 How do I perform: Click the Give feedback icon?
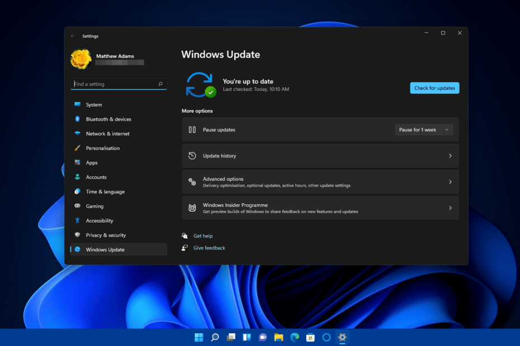(x=185, y=248)
